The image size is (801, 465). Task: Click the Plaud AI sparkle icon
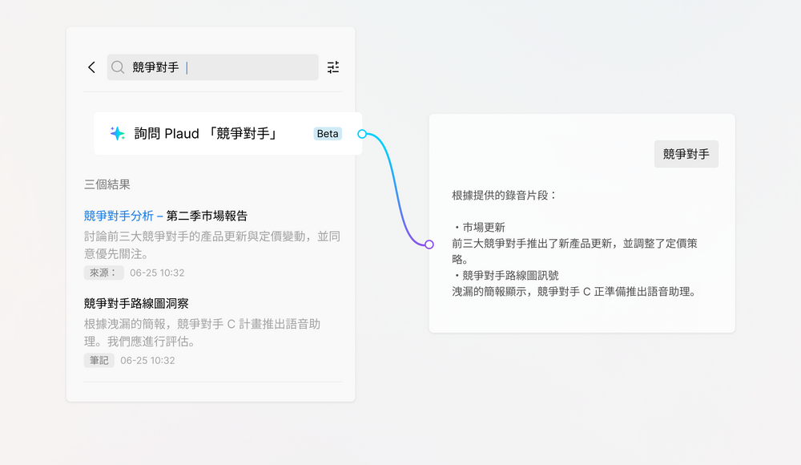118,134
